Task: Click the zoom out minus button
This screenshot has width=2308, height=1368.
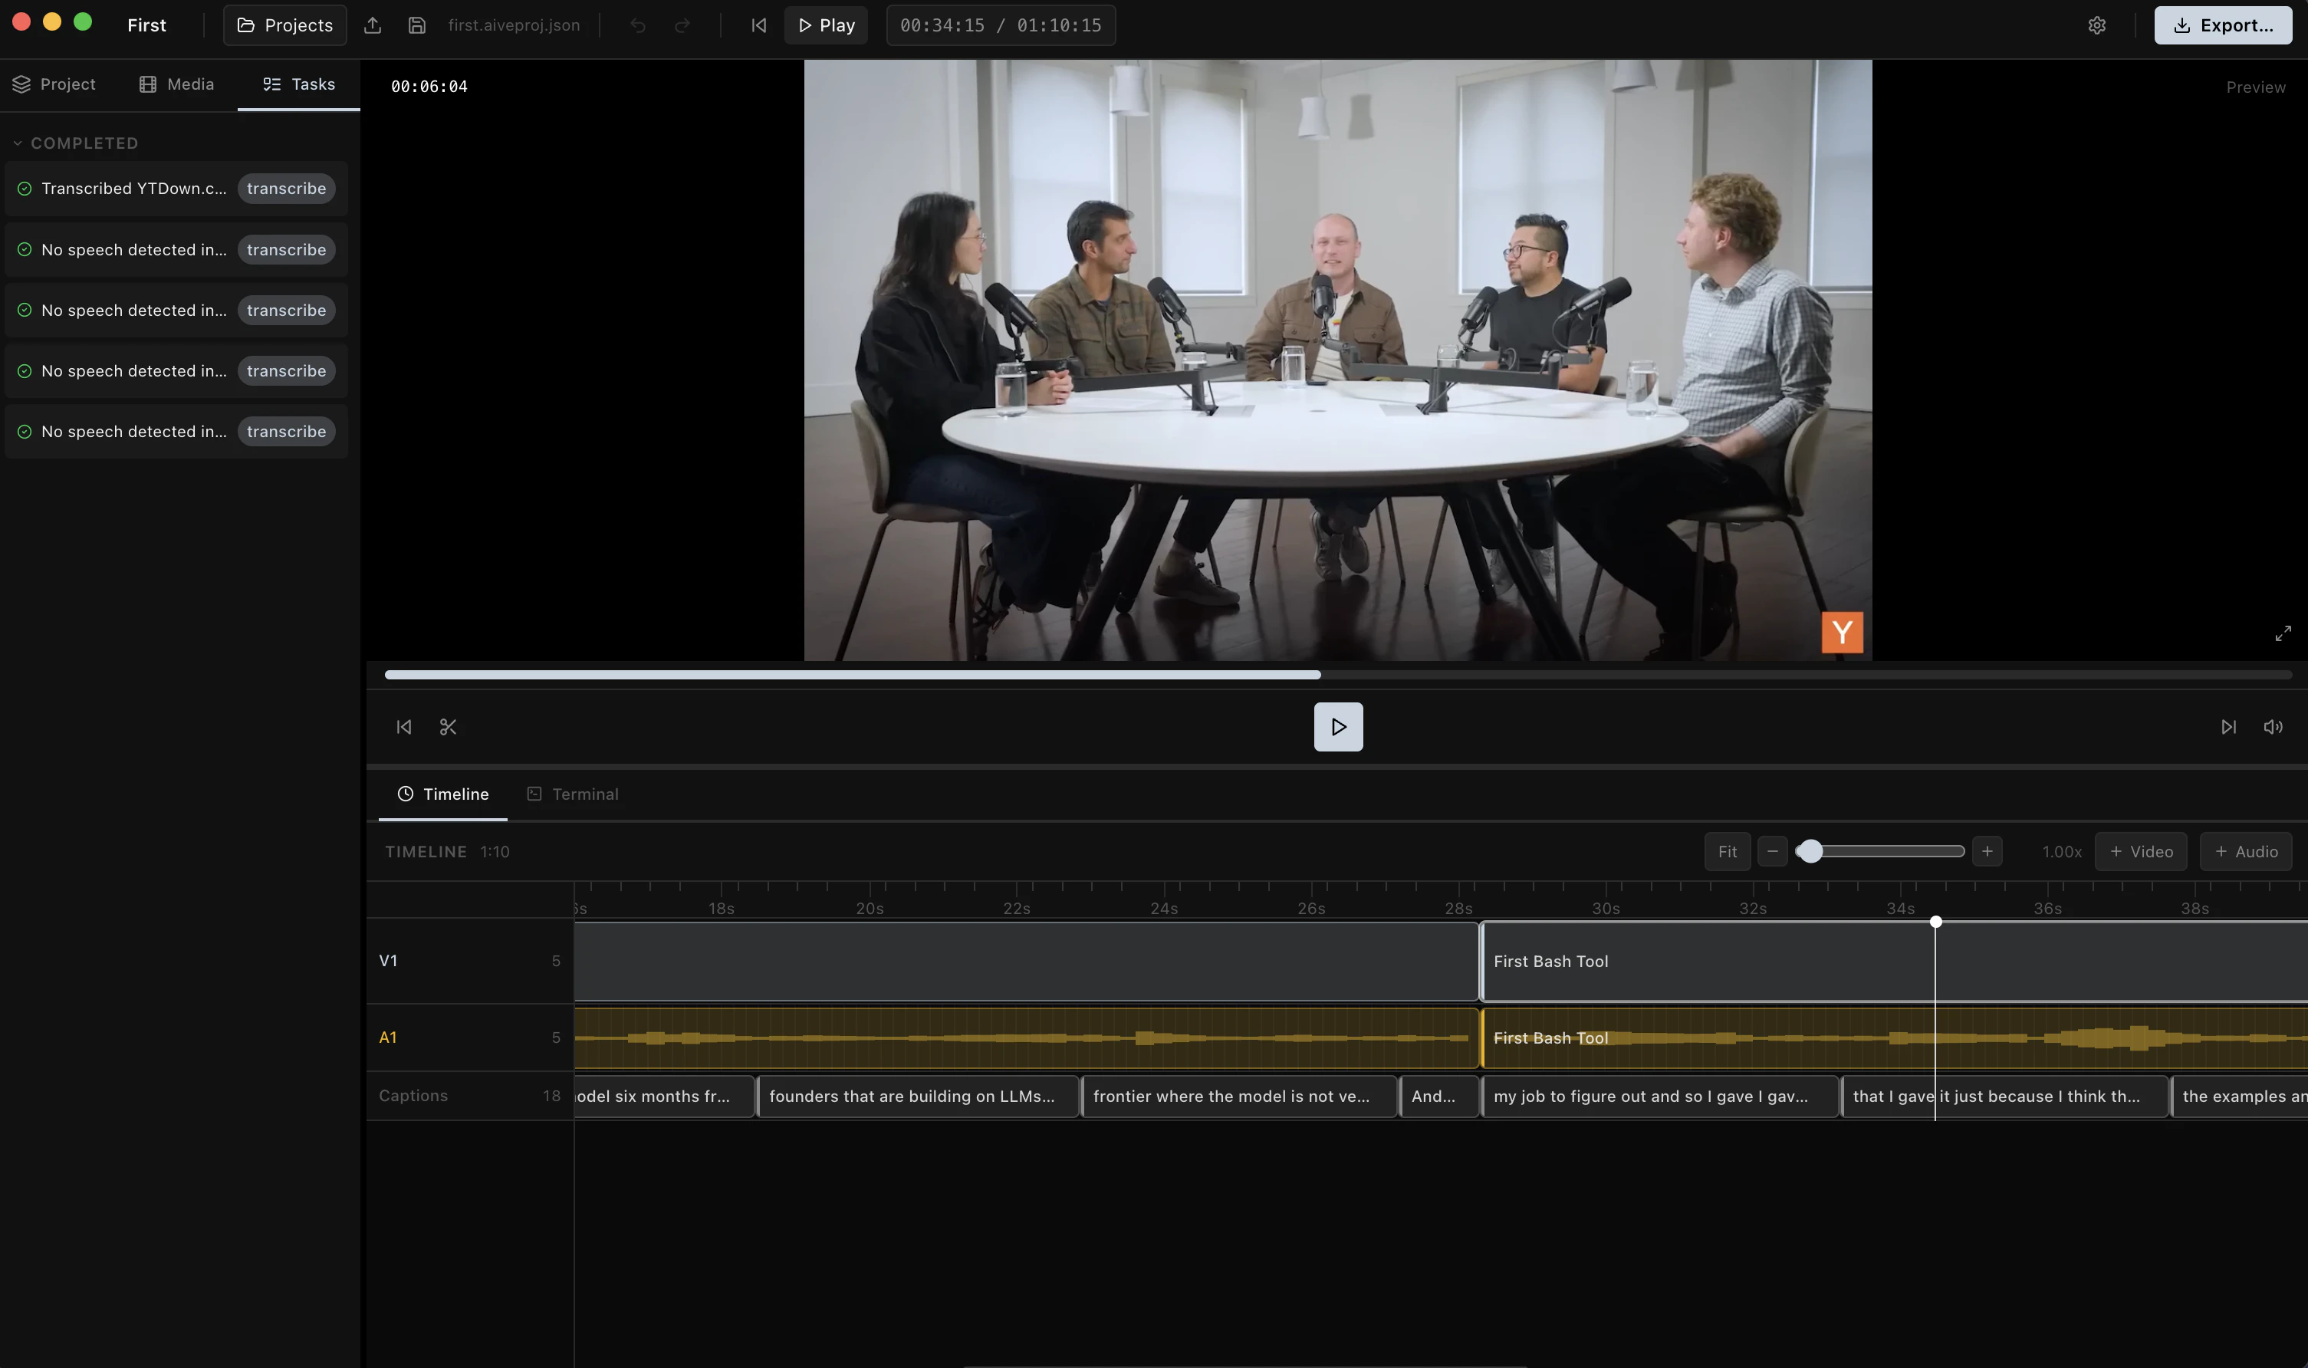Action: click(1771, 852)
